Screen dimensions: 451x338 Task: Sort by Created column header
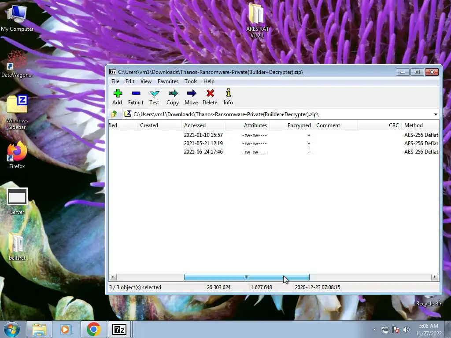pos(159,125)
